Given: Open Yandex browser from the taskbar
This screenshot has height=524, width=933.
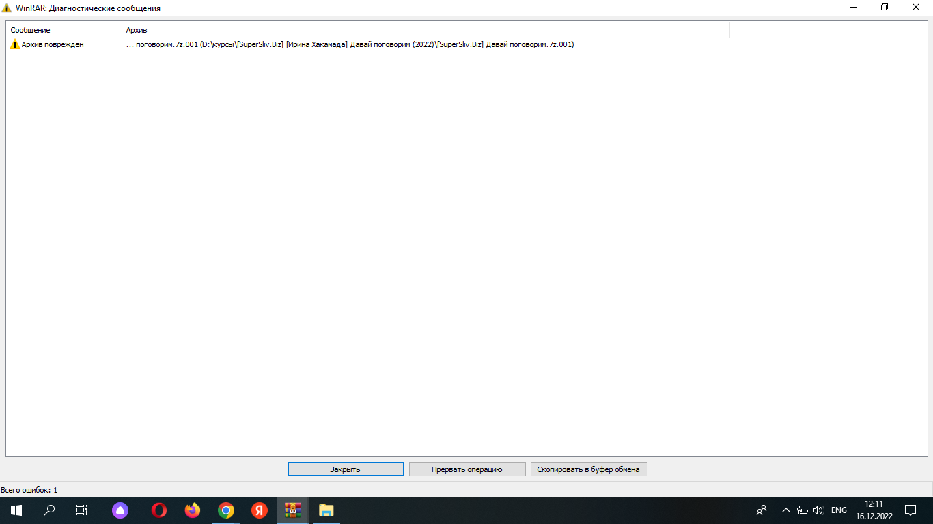Looking at the screenshot, I should coord(260,510).
